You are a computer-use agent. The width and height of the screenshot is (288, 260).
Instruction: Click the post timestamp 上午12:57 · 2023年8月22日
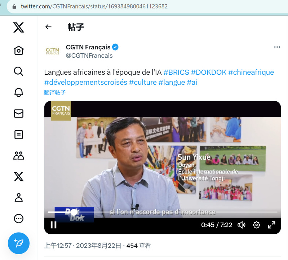[x=83, y=246]
